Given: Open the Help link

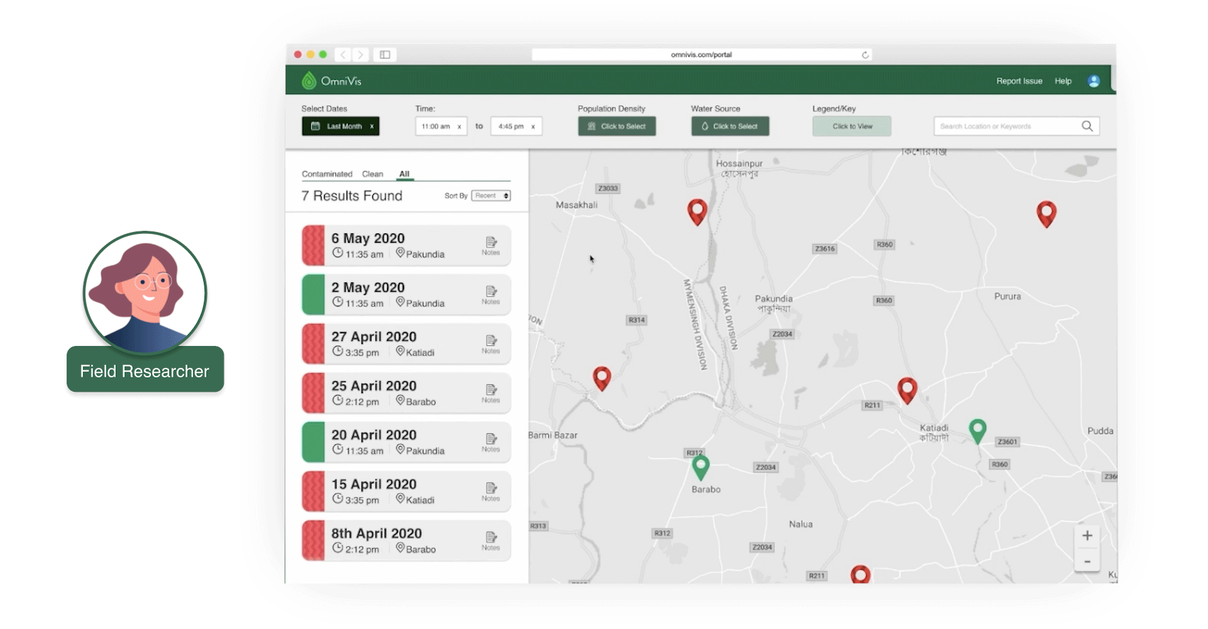Looking at the screenshot, I should pyautogui.click(x=1063, y=81).
